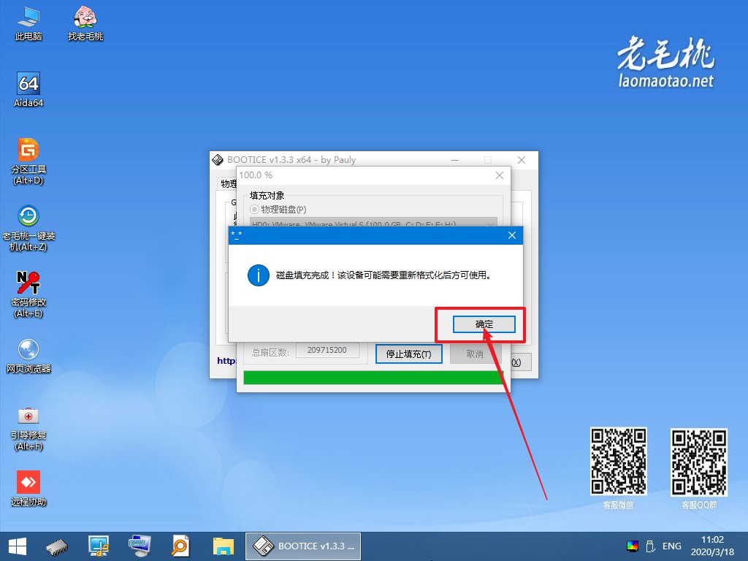Launch the magnifier search taskbar icon

(x=181, y=546)
